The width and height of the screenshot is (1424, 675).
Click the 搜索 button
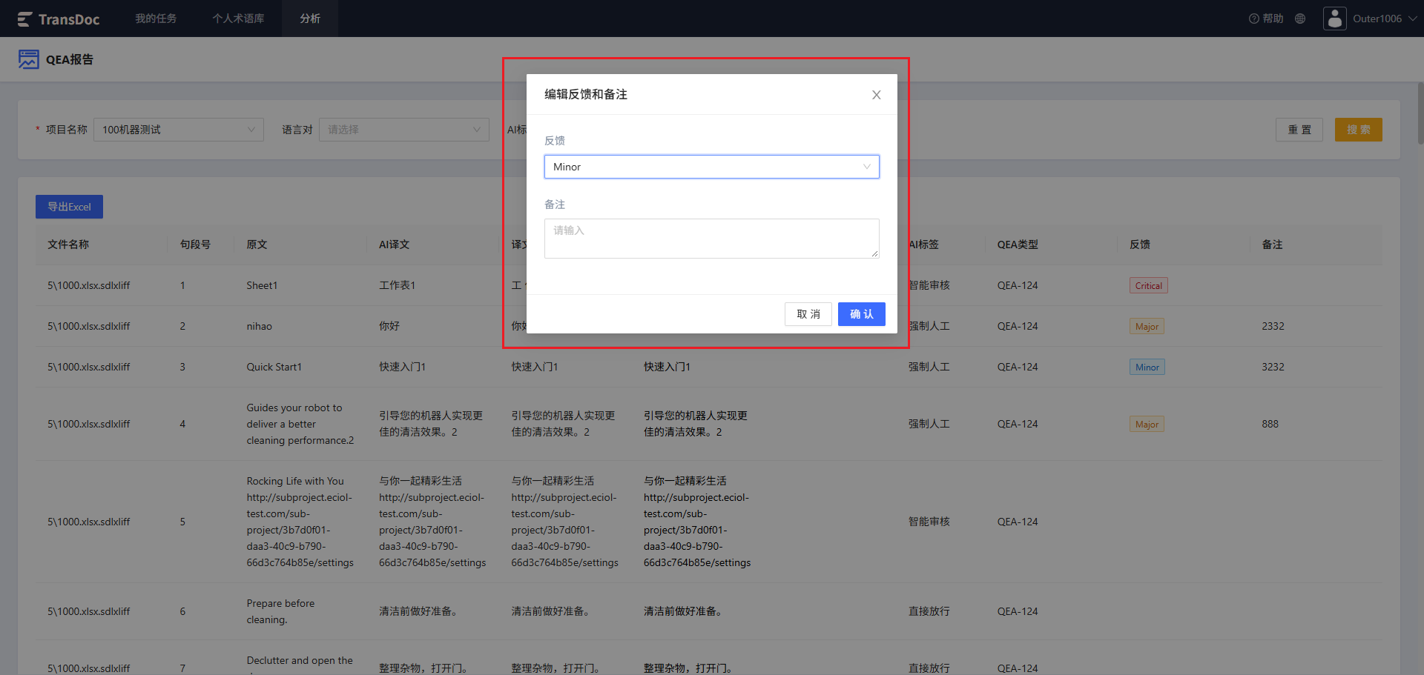pos(1359,130)
